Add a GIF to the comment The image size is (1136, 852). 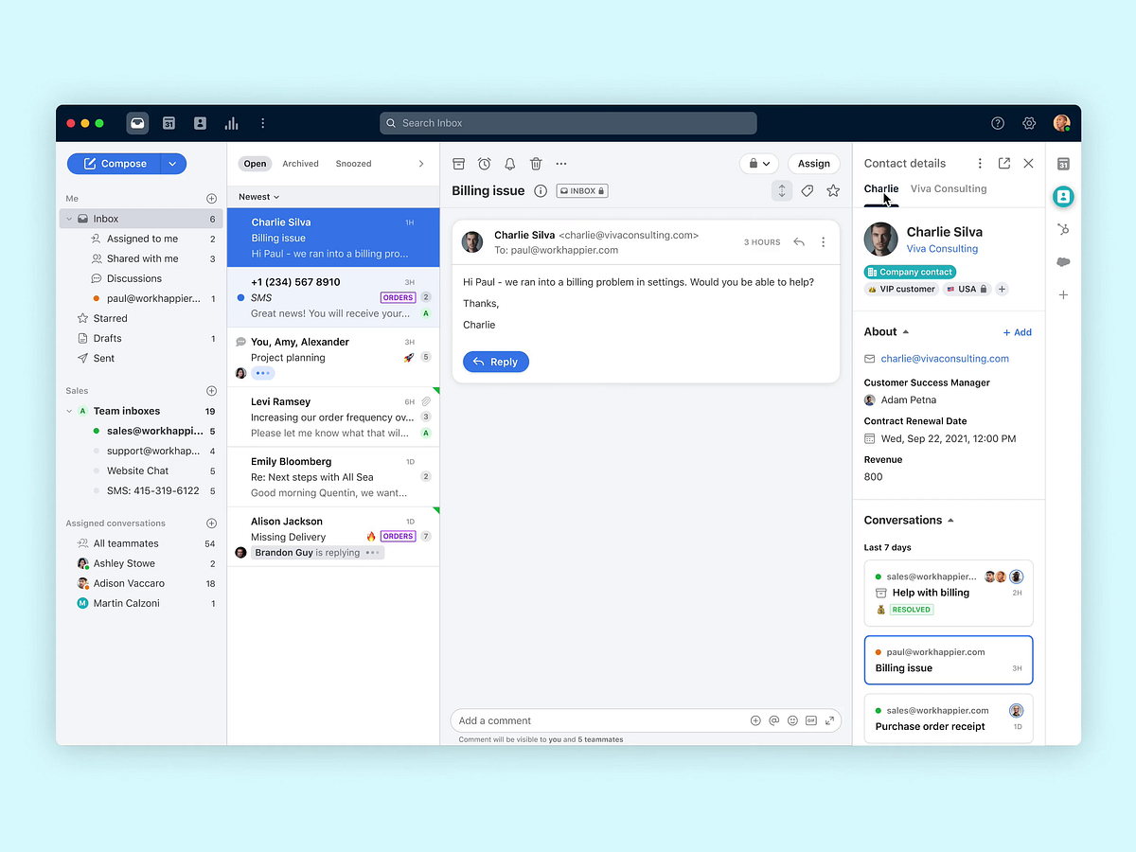click(x=811, y=720)
